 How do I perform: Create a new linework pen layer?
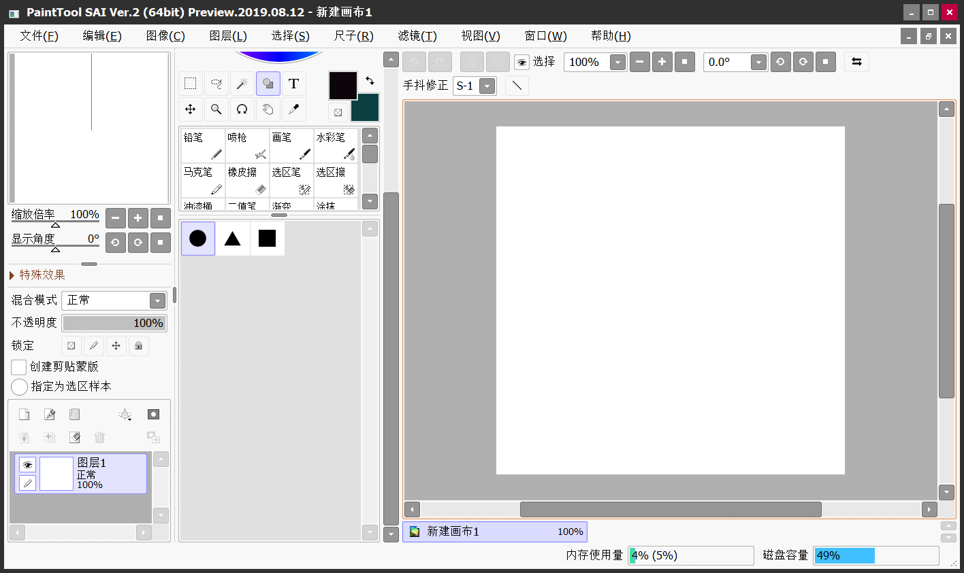[x=50, y=415]
